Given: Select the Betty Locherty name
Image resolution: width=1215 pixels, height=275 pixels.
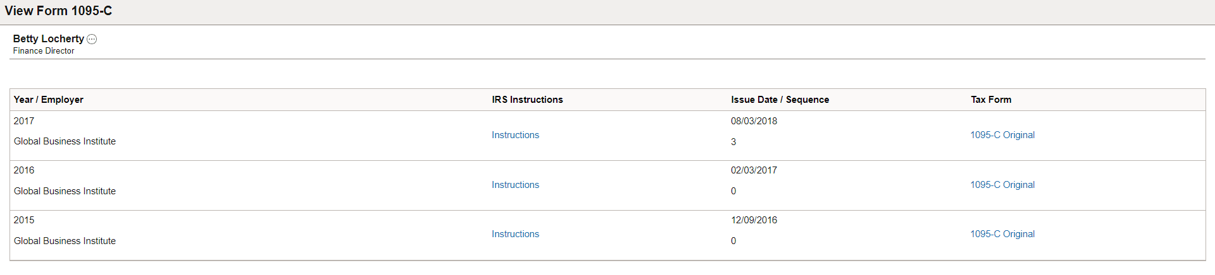Looking at the screenshot, I should pyautogui.click(x=48, y=39).
